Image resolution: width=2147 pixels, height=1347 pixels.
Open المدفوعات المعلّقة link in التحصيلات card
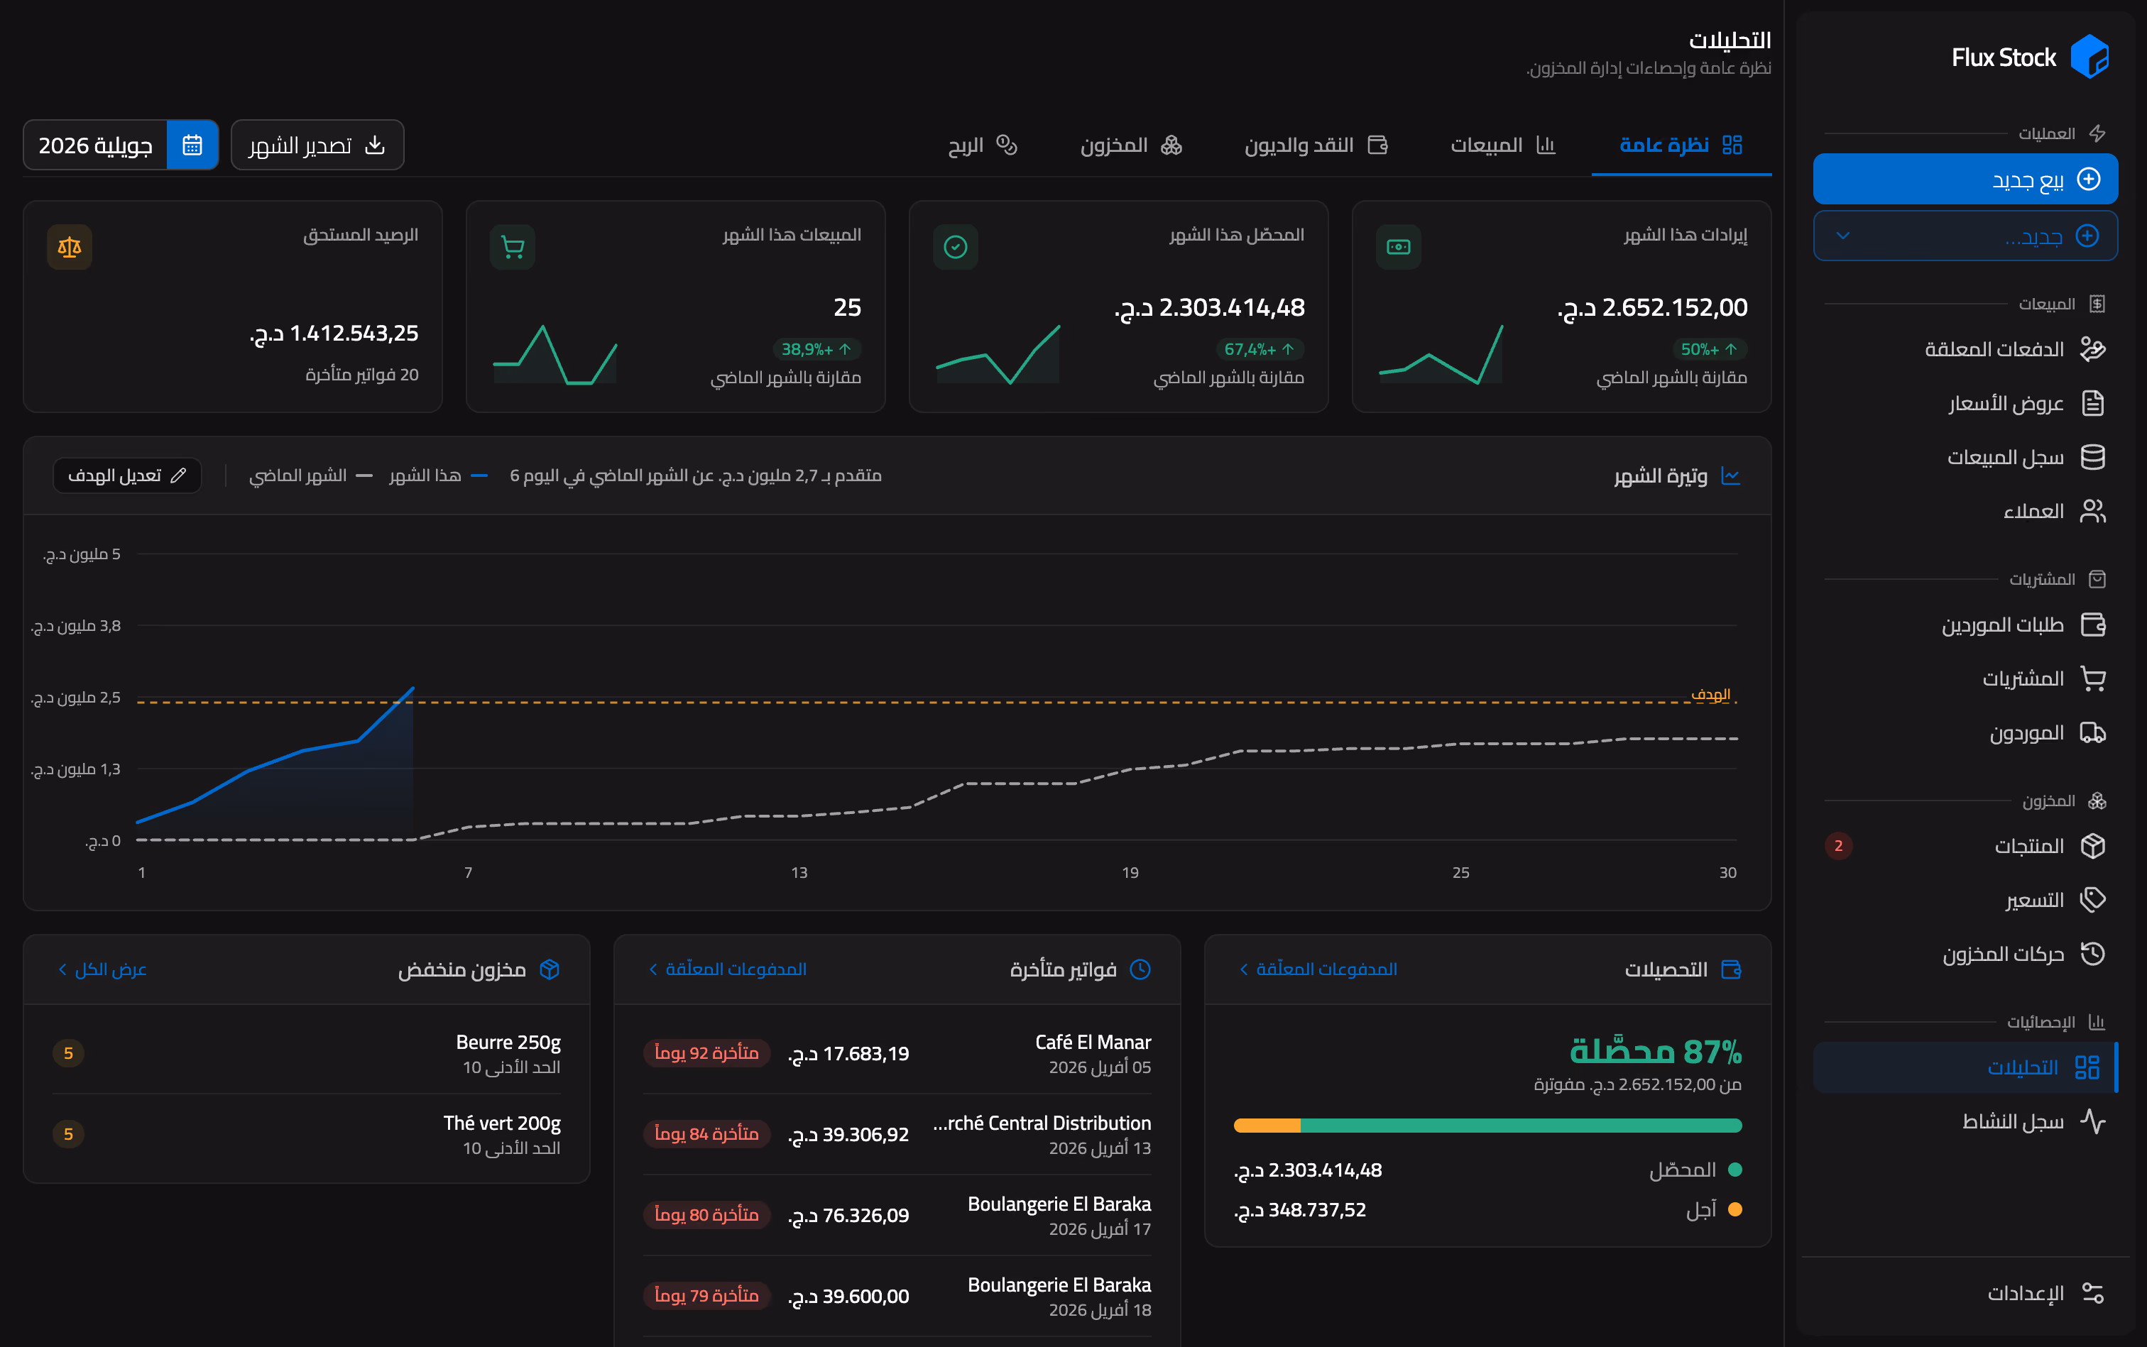point(1317,969)
